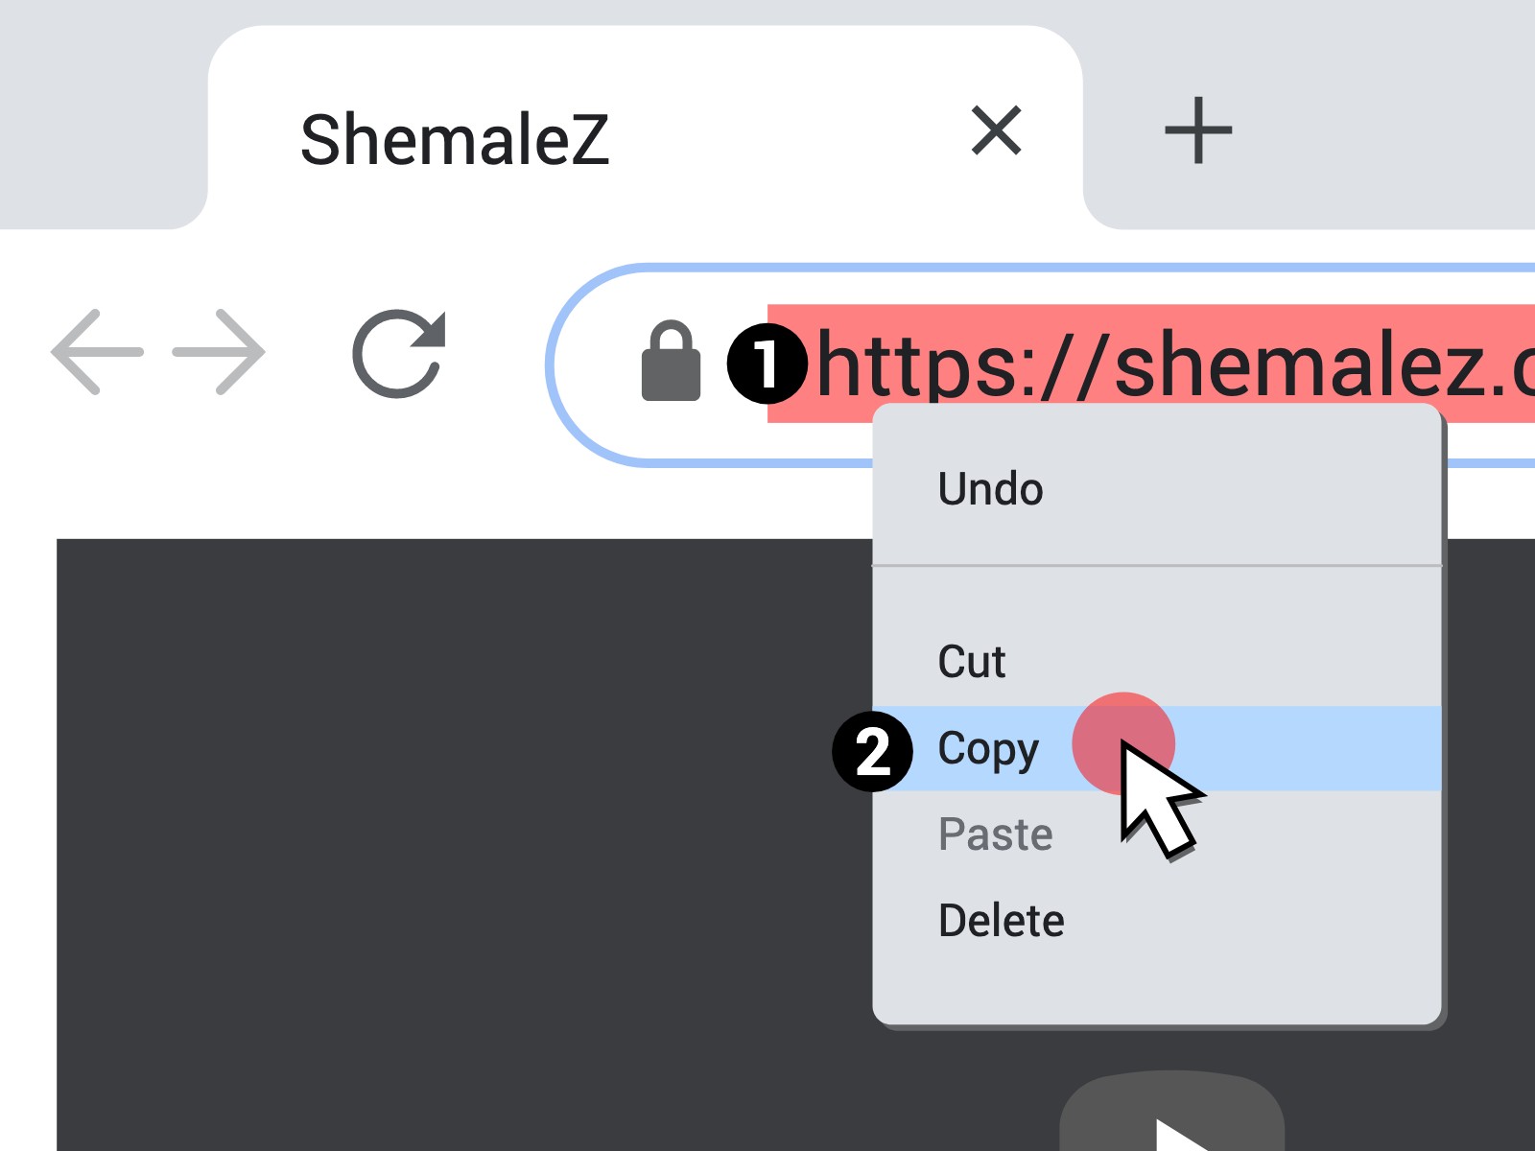
Task: Click the padlock site security icon
Action: 671,361
